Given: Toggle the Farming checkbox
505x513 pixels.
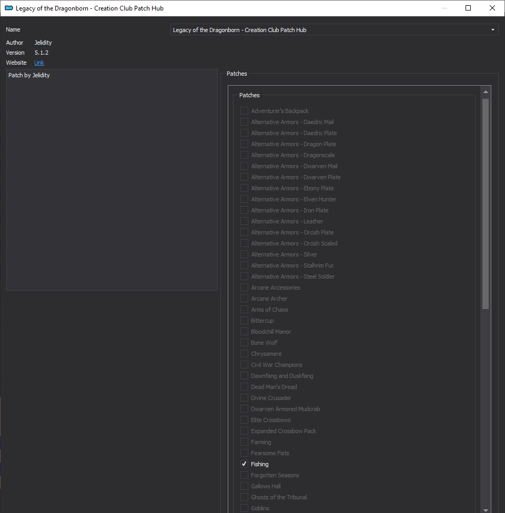Looking at the screenshot, I should pyautogui.click(x=244, y=442).
